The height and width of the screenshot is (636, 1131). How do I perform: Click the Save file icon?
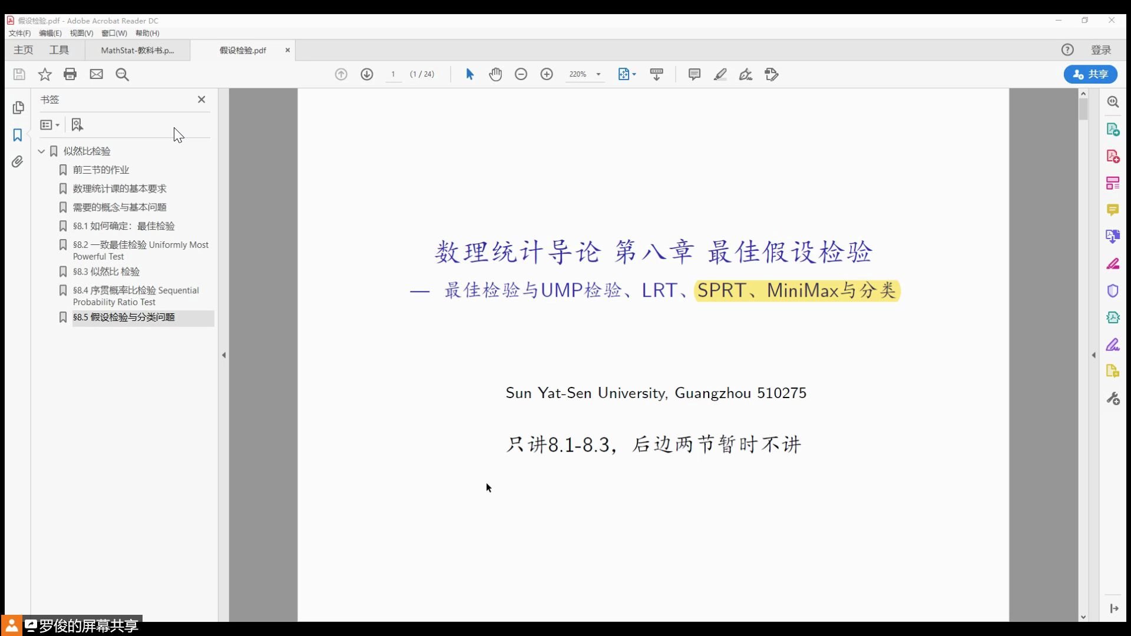[x=19, y=74]
